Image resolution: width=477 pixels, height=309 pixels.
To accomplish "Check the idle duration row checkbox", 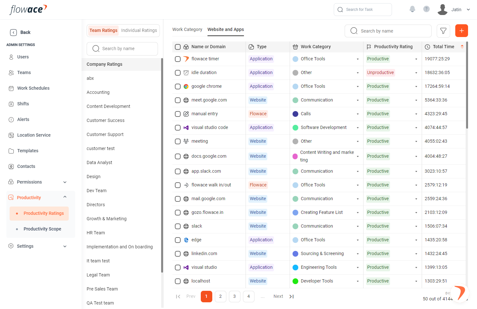I will pyautogui.click(x=178, y=73).
